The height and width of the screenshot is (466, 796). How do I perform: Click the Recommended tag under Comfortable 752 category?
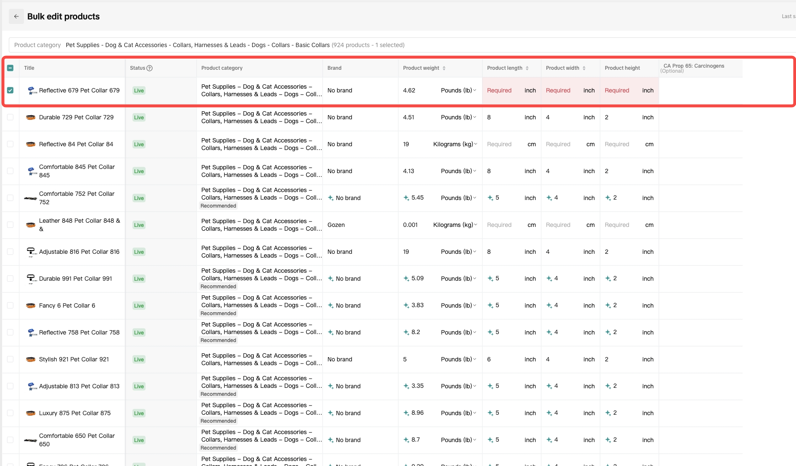pyautogui.click(x=219, y=206)
